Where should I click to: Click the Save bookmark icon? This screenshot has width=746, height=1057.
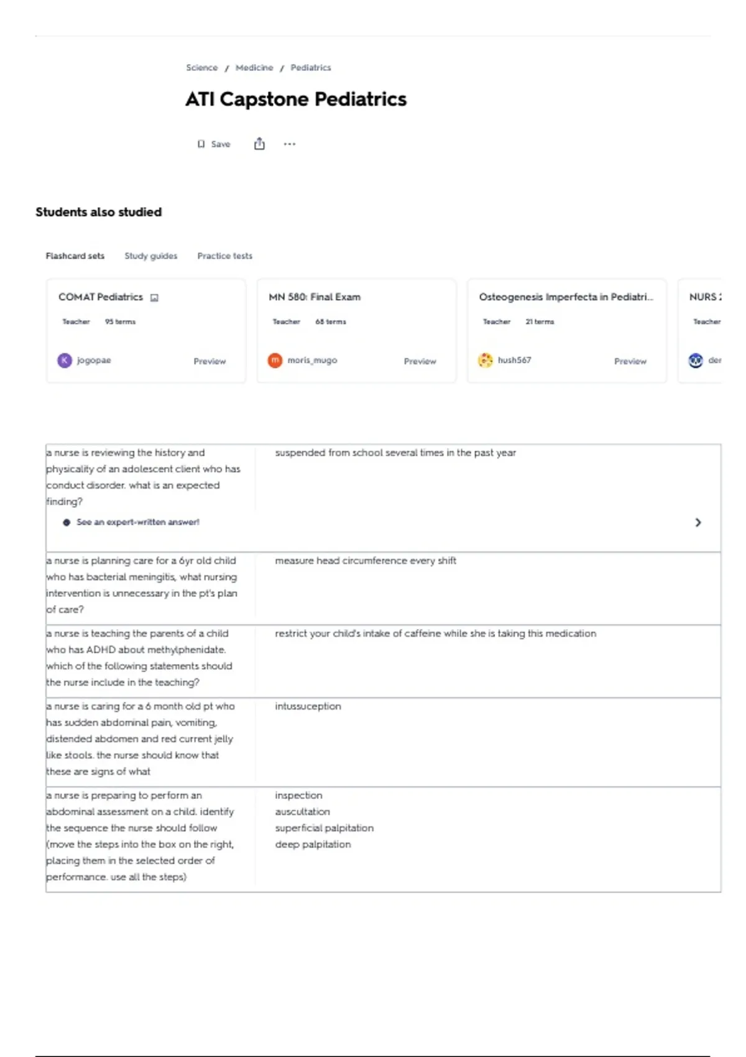click(x=201, y=144)
